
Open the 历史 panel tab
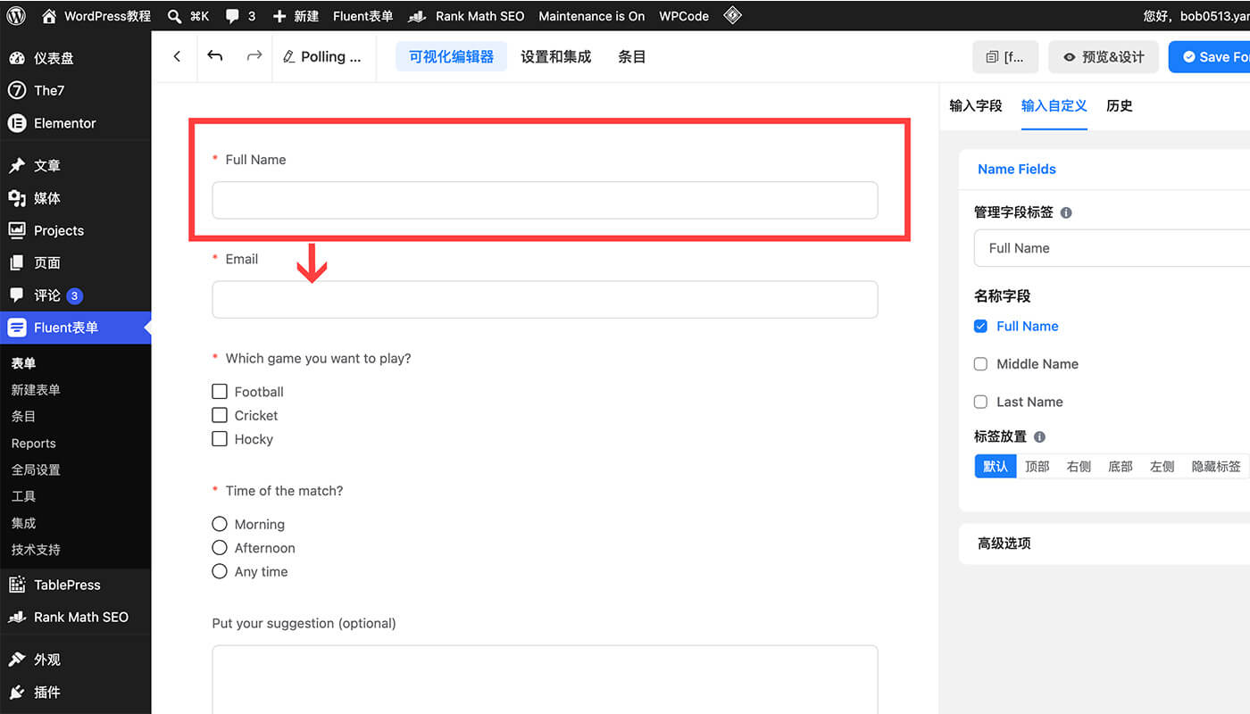pyautogui.click(x=1120, y=105)
